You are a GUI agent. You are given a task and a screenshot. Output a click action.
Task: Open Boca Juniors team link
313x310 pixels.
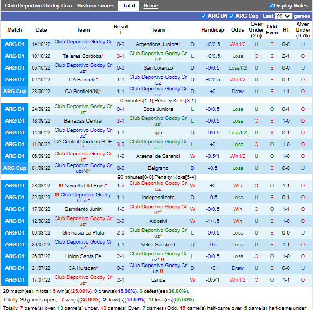(158, 109)
